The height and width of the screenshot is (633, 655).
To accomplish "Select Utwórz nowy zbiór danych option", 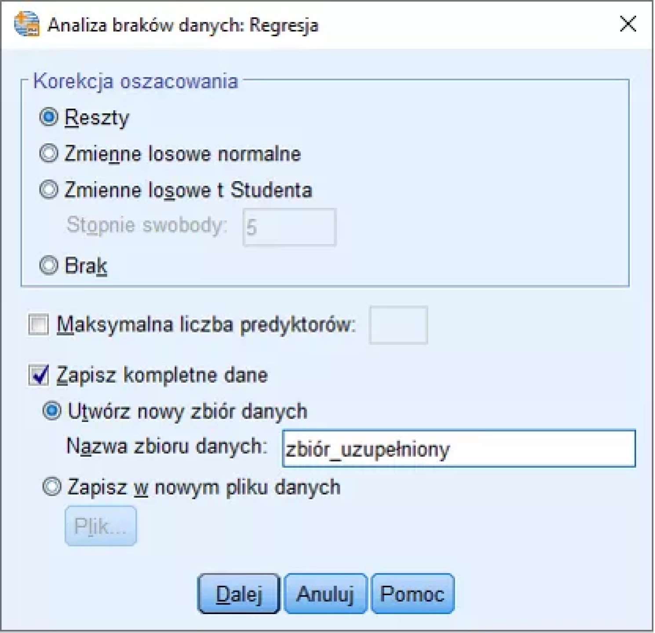I will click(x=51, y=411).
